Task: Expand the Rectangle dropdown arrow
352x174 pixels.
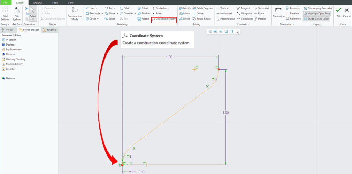Action: (x=102, y=13)
